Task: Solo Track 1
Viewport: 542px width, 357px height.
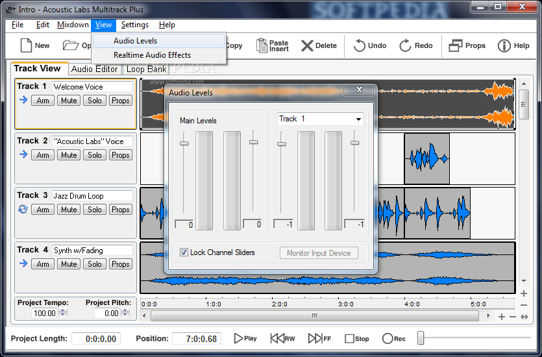Action: [95, 101]
